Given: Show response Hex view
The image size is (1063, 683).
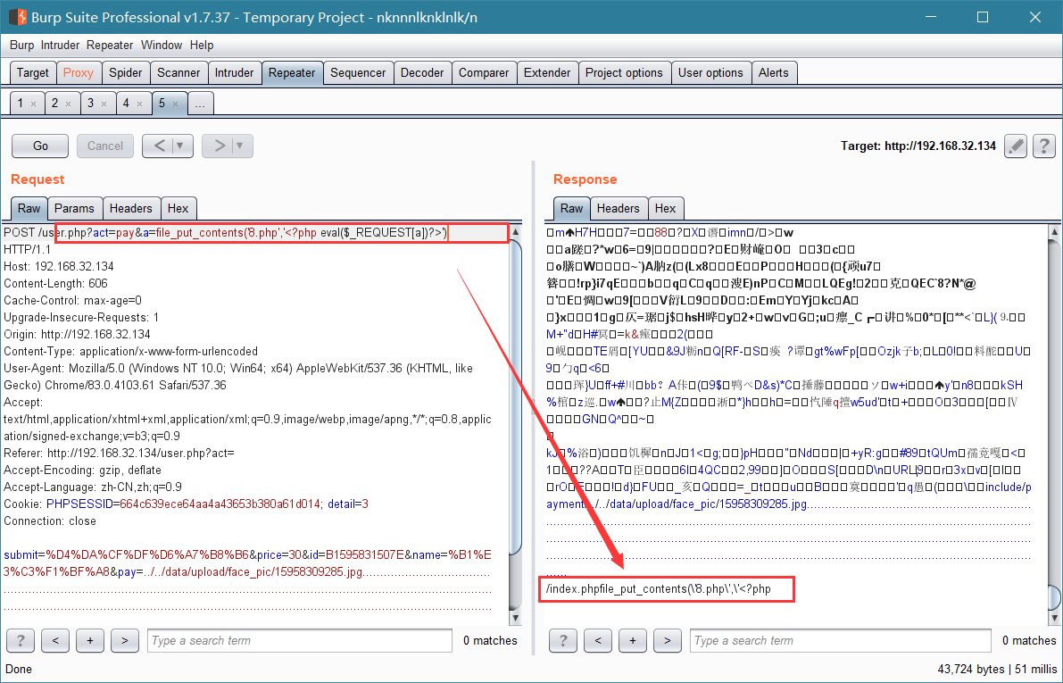Looking at the screenshot, I should tap(665, 208).
